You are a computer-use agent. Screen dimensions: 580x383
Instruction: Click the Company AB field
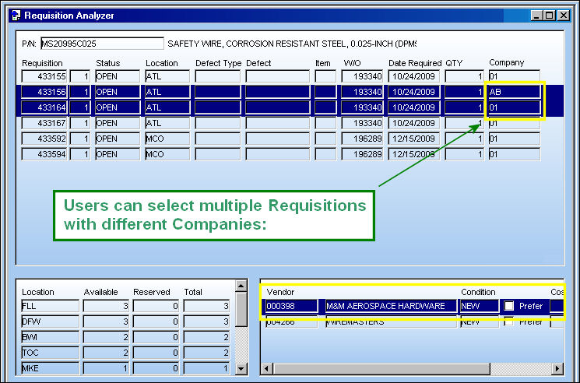[x=515, y=92]
